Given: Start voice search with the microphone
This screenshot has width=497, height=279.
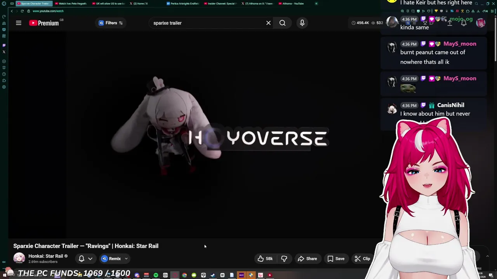Looking at the screenshot, I should [x=302, y=23].
